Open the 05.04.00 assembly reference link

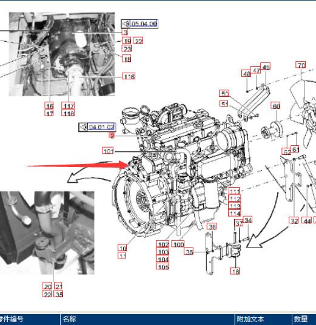(x=143, y=24)
